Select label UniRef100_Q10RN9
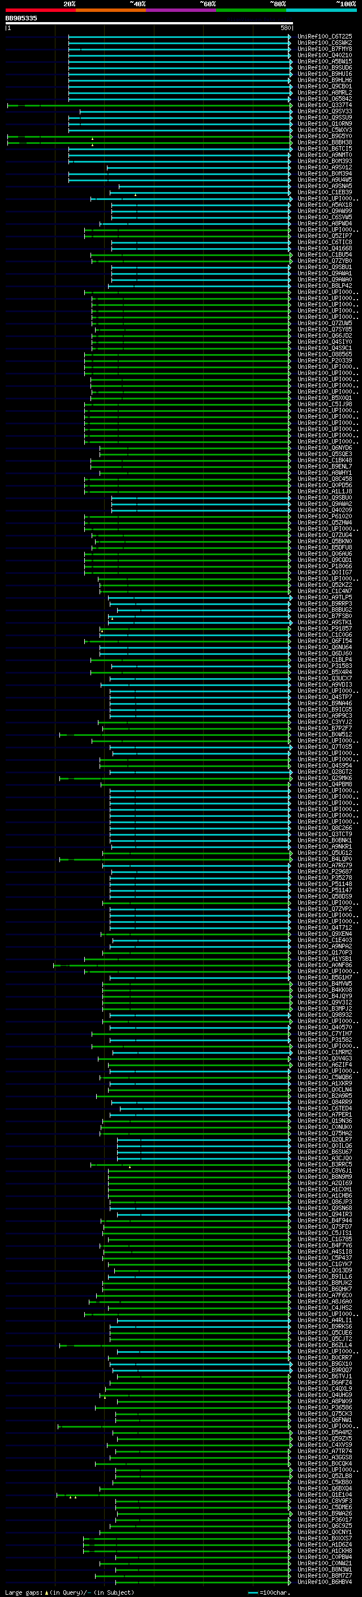Screen dimensions: 362x1597 [324, 124]
